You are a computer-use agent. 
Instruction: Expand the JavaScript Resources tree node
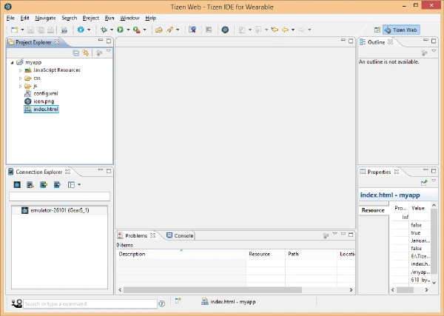[x=21, y=70]
